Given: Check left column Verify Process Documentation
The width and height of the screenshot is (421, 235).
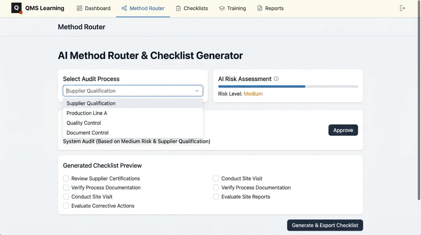Looking at the screenshot, I should click(66, 187).
